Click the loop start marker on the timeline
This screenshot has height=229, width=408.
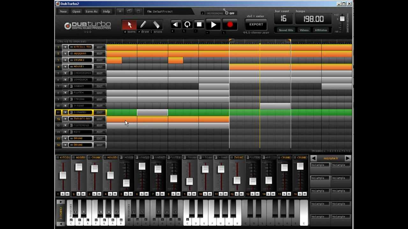231,41
